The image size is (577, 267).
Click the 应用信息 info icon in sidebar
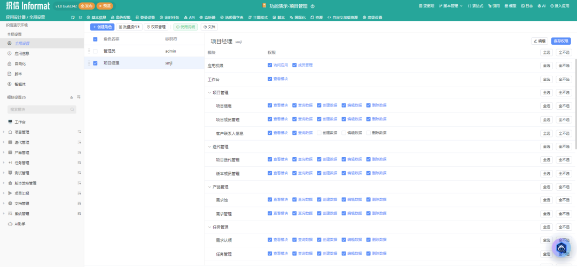(x=10, y=53)
